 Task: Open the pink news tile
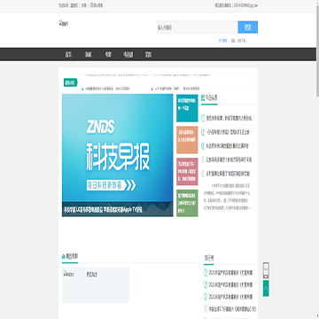click(187, 172)
